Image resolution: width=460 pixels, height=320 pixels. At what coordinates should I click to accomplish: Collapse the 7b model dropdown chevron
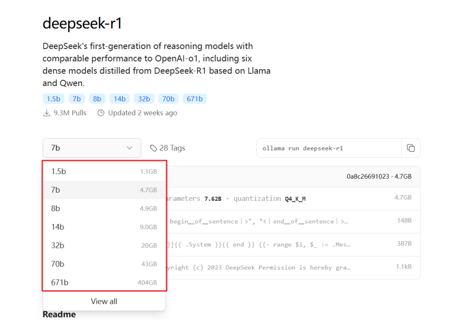click(129, 148)
